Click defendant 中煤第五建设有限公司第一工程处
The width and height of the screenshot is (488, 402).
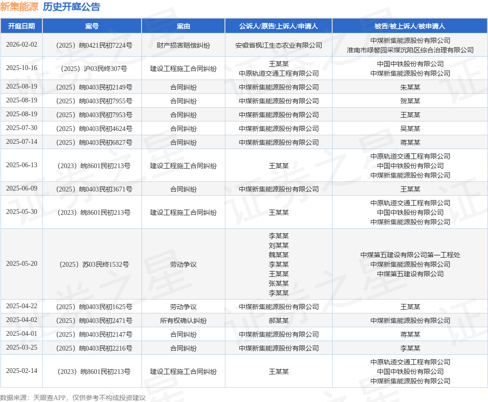tap(410, 255)
